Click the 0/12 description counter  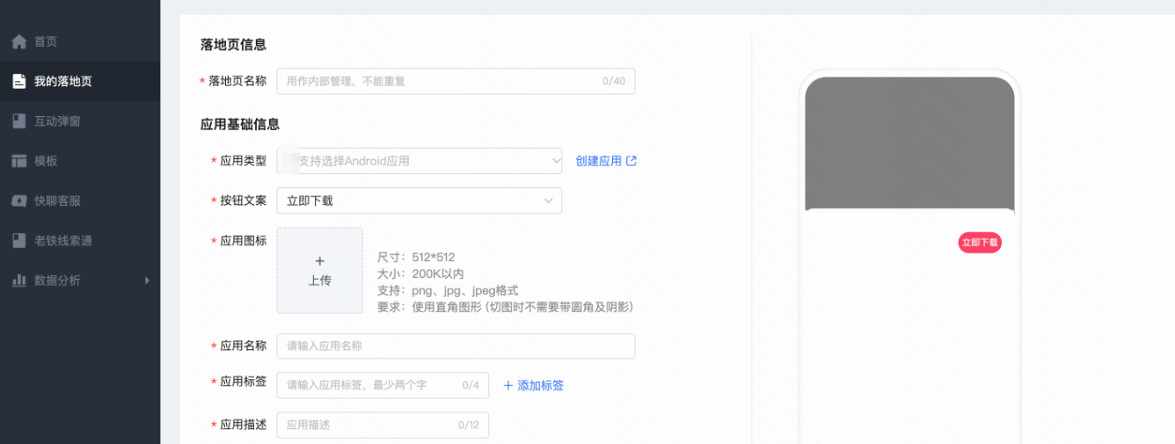(469, 425)
